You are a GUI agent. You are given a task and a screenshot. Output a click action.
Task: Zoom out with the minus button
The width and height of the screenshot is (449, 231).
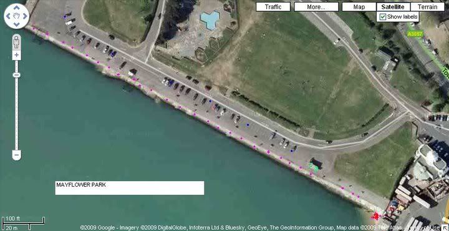click(x=17, y=155)
